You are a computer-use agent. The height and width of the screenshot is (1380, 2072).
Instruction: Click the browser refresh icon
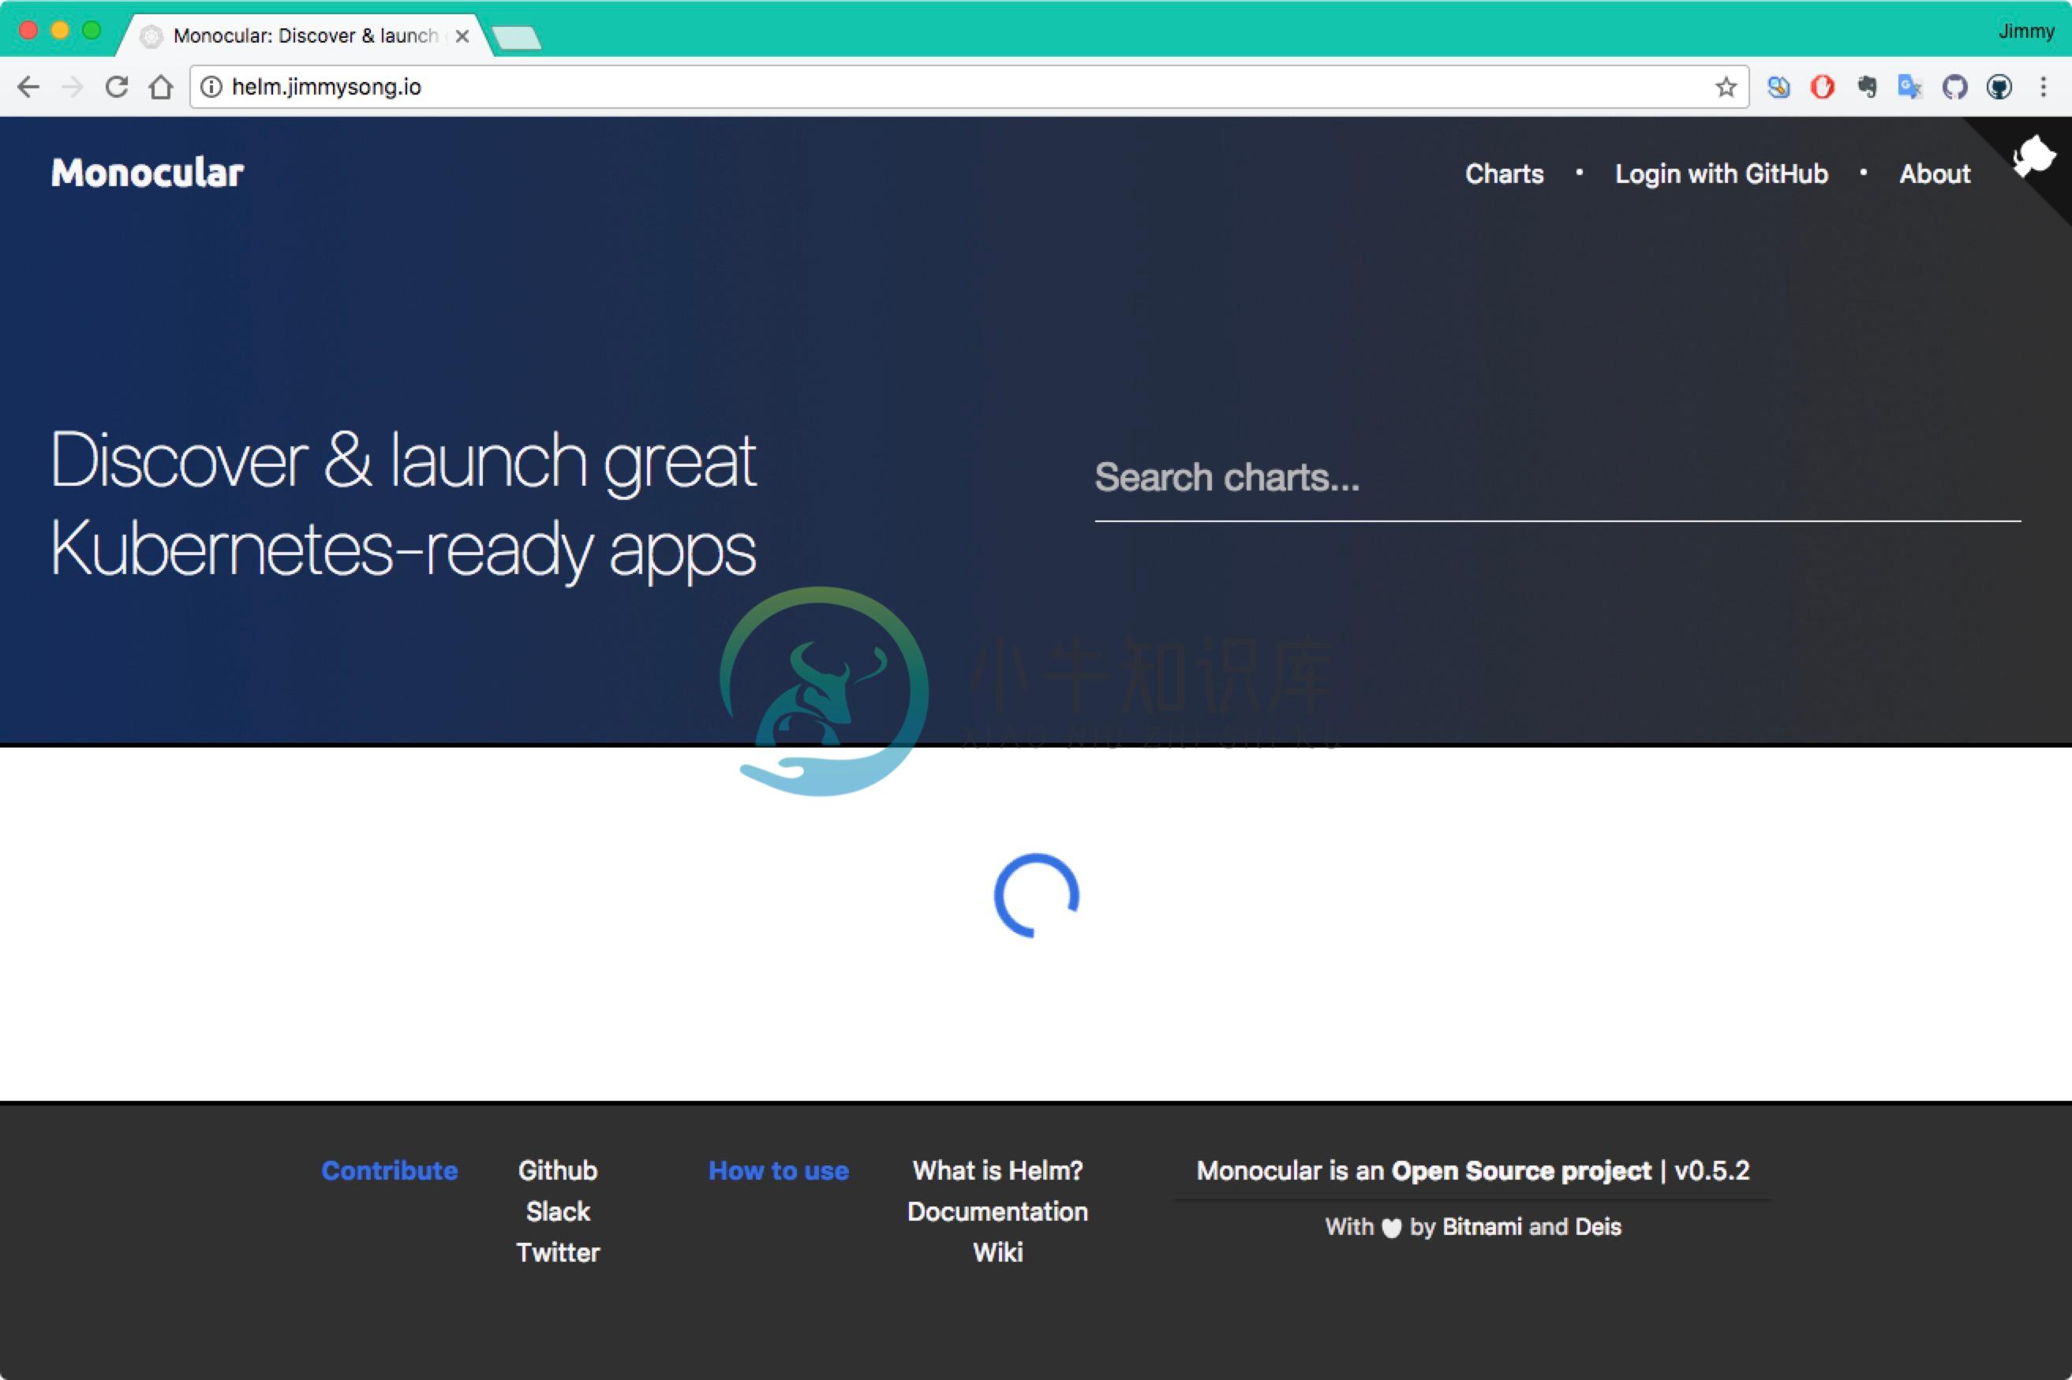click(117, 88)
